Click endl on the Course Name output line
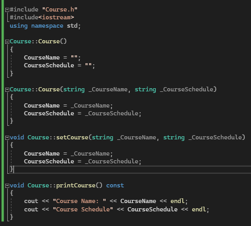The image size is (251, 226). tap(178, 201)
